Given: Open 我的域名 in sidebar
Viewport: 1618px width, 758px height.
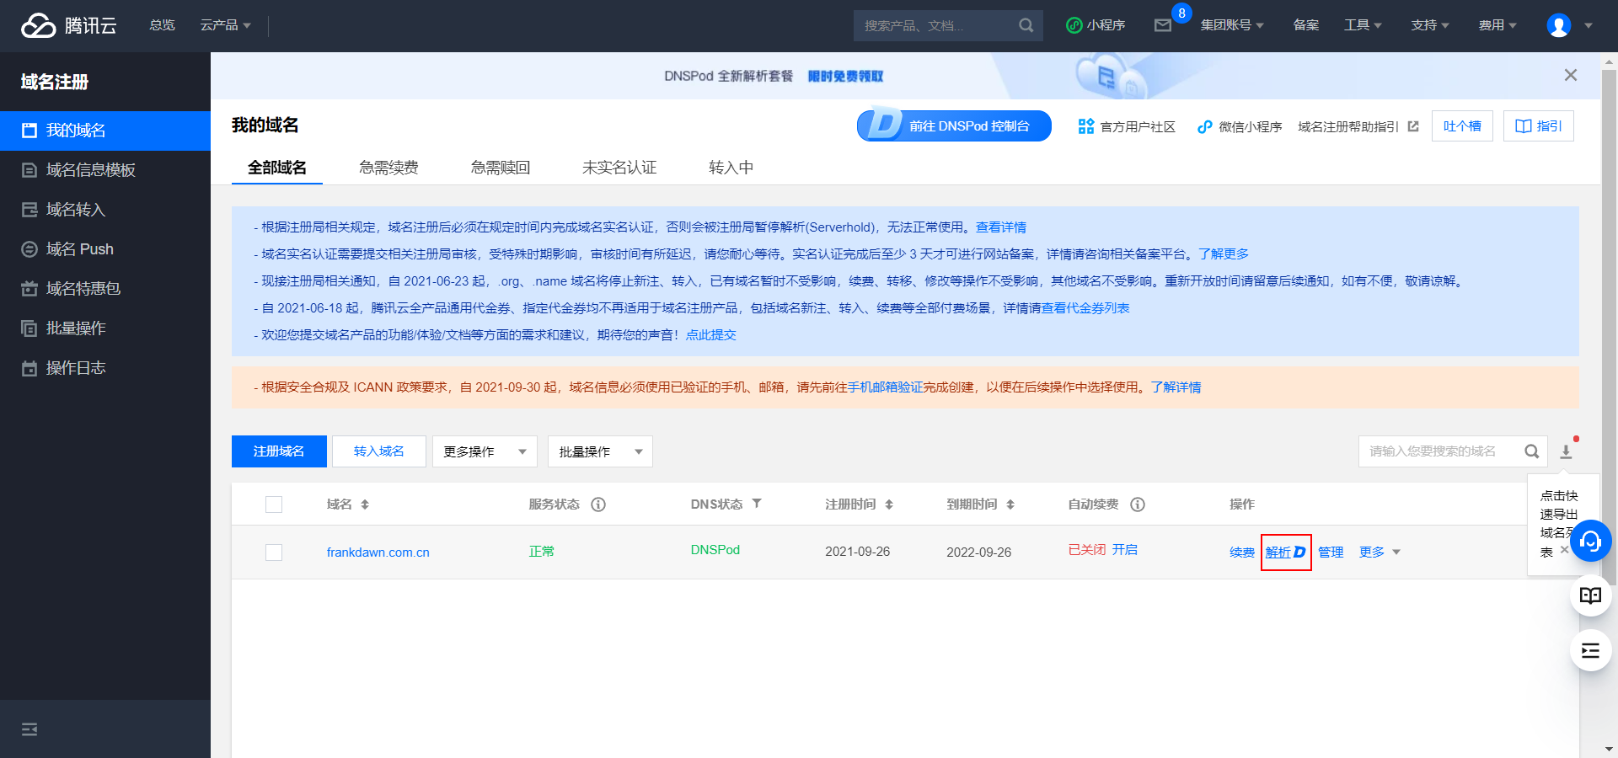Looking at the screenshot, I should click(105, 131).
